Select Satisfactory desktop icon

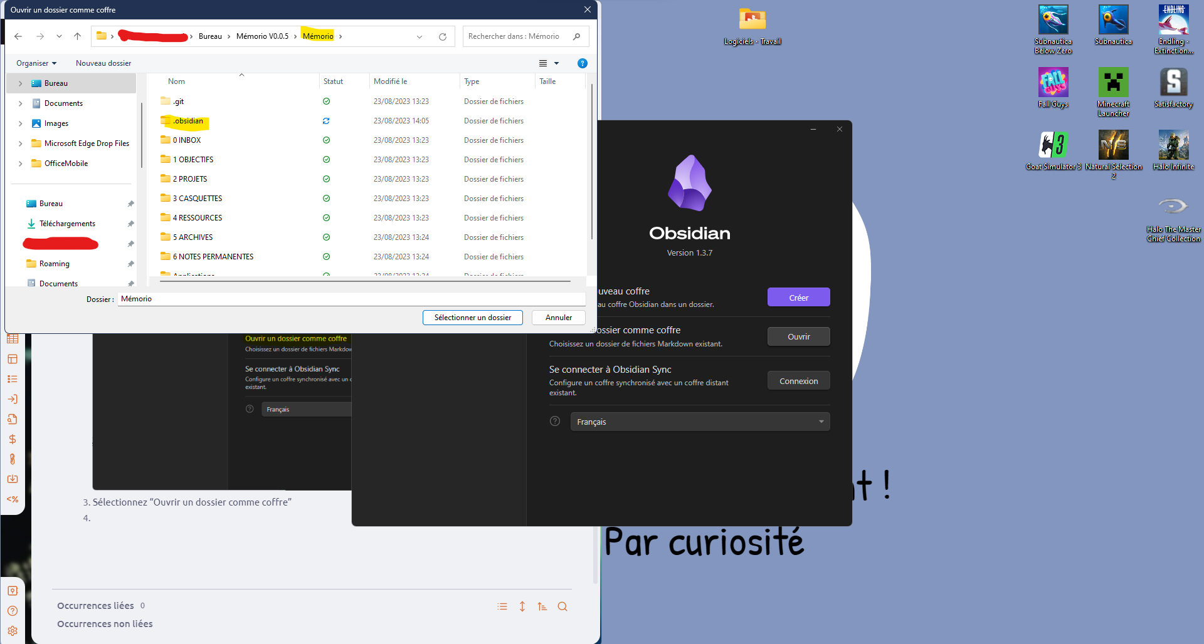point(1173,88)
